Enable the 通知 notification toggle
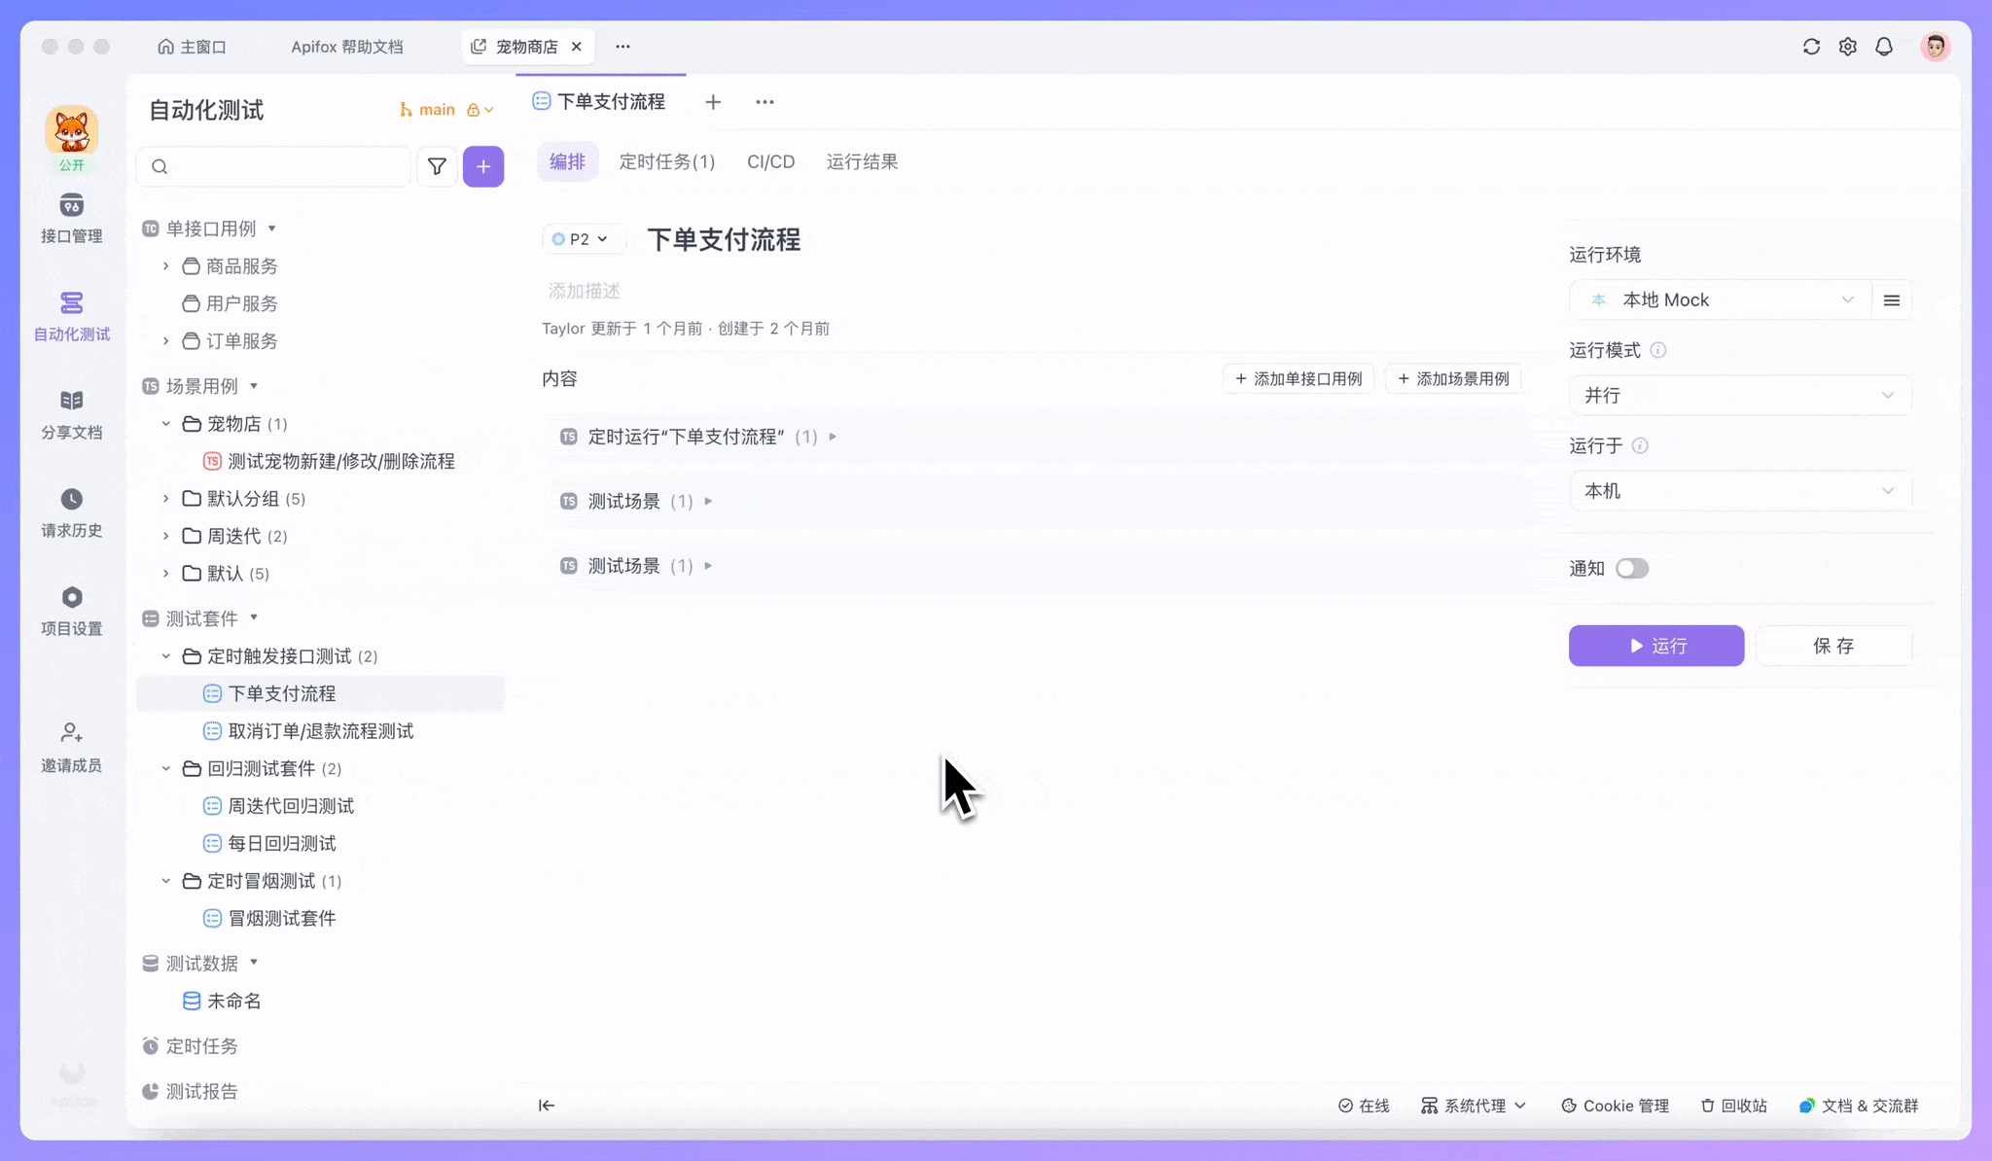 (x=1630, y=568)
